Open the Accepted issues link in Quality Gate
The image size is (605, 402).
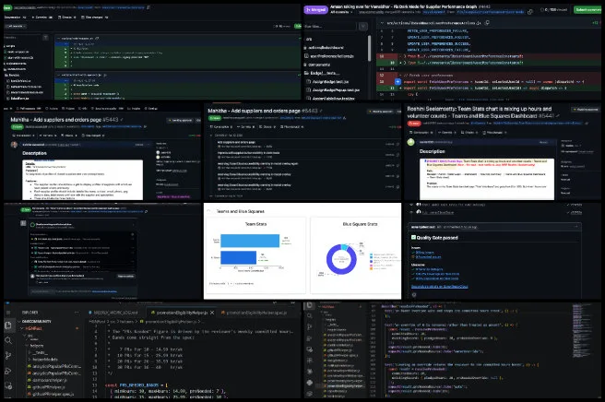point(428,257)
